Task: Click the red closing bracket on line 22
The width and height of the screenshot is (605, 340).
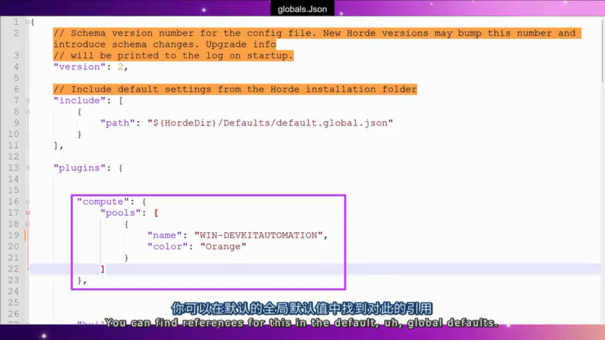Action: click(x=102, y=269)
